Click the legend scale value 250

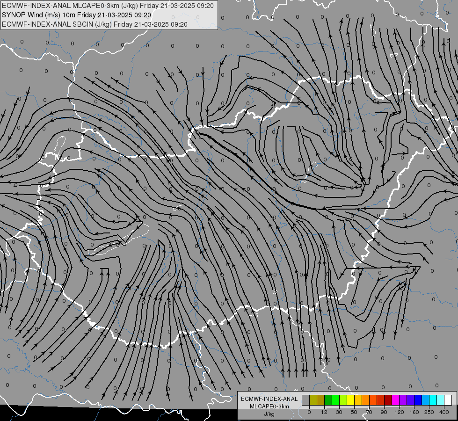pyautogui.click(x=429, y=412)
